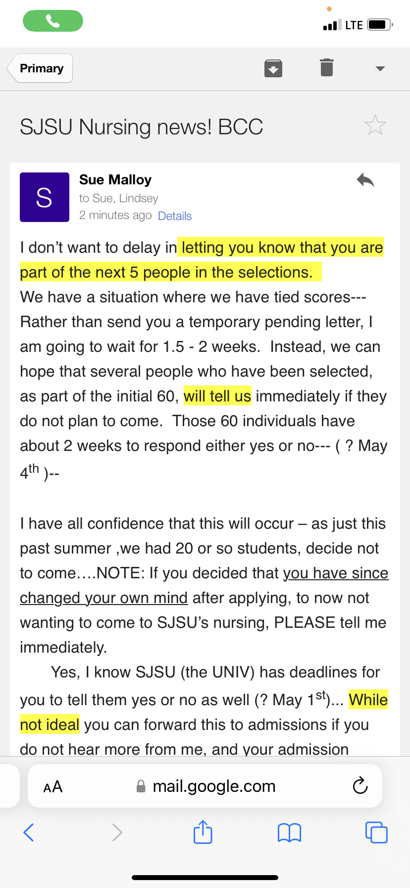Delete the email with trash icon

click(327, 67)
